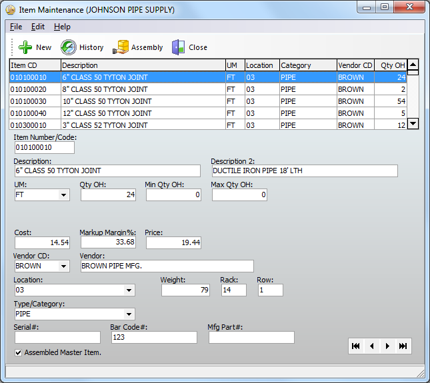Screen dimensions: 430x383
Task: Sort by the Description column header
Action: pyautogui.click(x=143, y=65)
